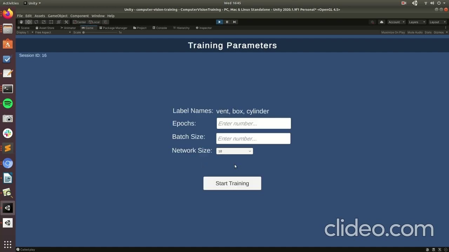Switch to the Console tab
The image size is (449, 252).
(x=160, y=28)
